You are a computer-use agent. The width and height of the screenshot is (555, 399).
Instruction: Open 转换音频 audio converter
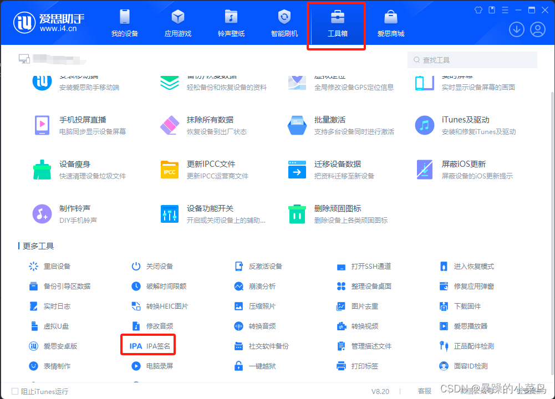[255, 326]
